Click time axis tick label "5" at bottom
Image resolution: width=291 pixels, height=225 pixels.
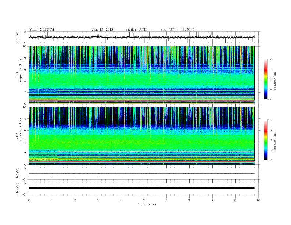click(144, 200)
